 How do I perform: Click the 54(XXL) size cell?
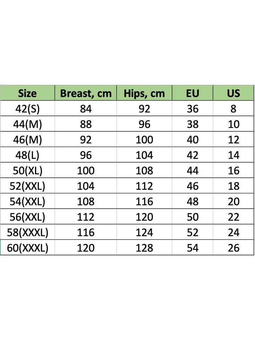click(28, 201)
